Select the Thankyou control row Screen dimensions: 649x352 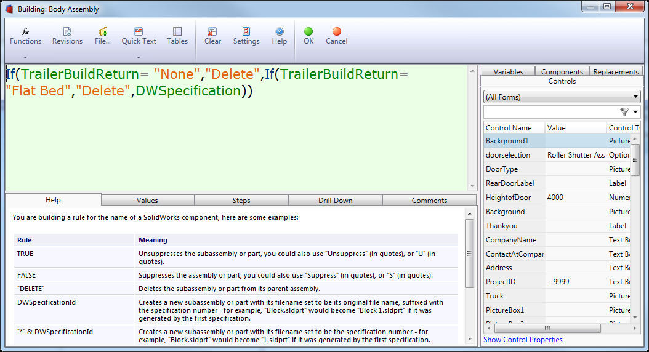point(557,225)
